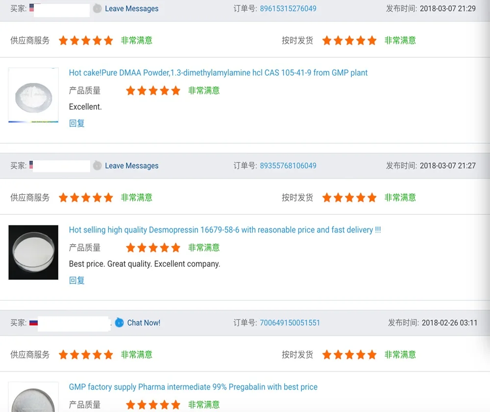Open order number 700649150051551

(x=290, y=322)
